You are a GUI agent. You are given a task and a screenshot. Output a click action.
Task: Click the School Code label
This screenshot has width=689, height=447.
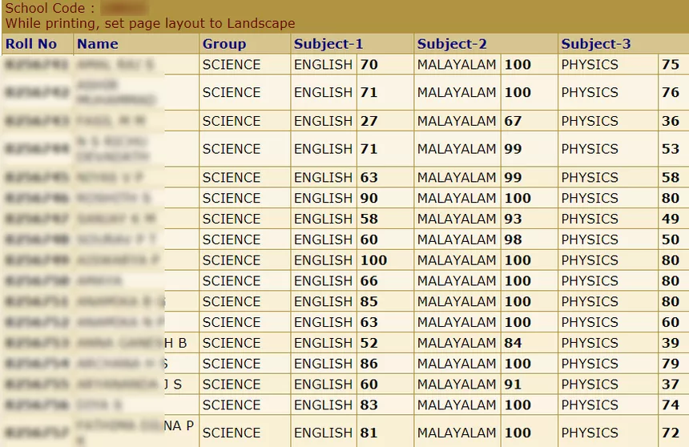(50, 9)
